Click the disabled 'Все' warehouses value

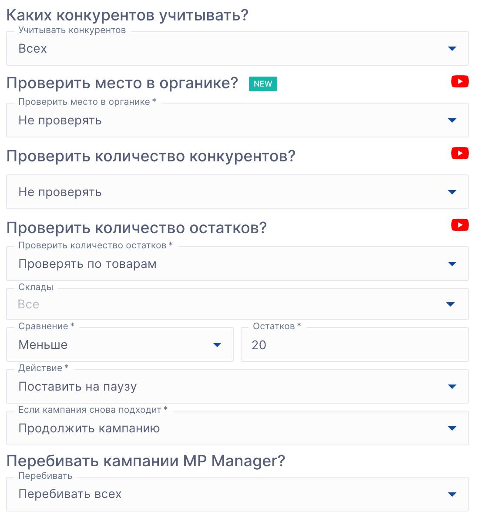[29, 304]
